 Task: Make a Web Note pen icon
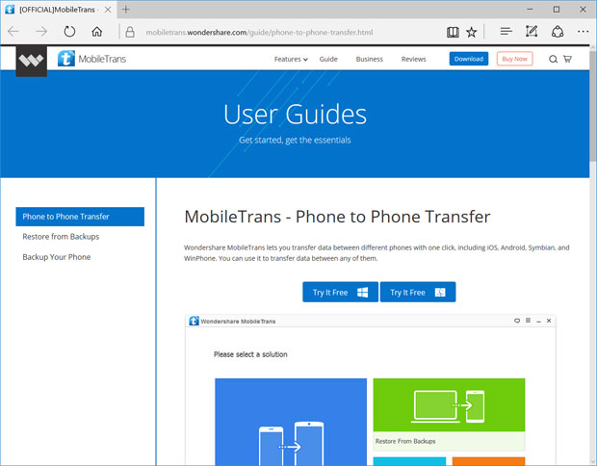(532, 32)
